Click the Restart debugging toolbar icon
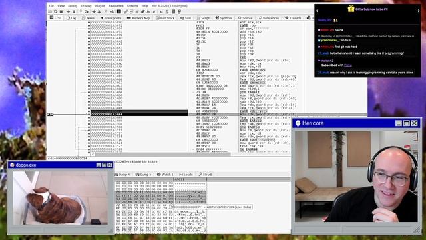 (55, 12)
